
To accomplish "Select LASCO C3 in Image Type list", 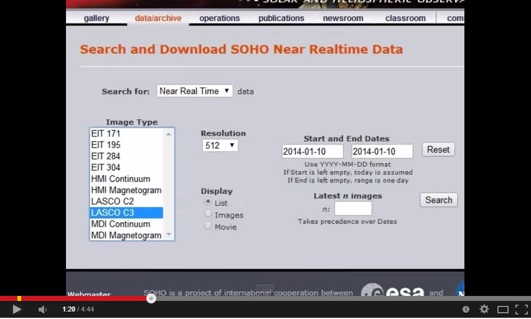I will coord(126,212).
